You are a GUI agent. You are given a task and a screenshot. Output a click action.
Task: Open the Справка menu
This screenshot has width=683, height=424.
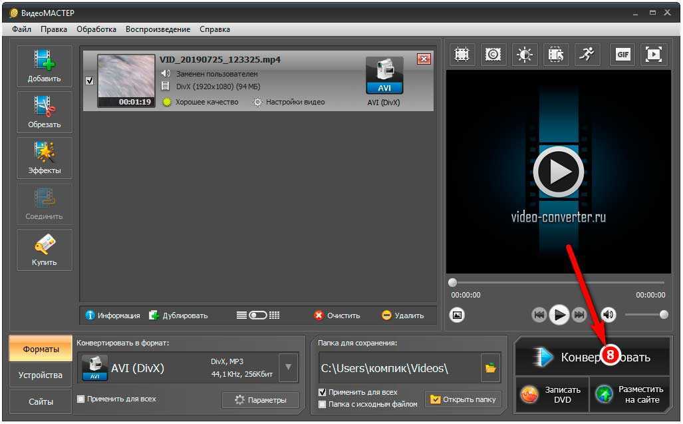(x=214, y=29)
